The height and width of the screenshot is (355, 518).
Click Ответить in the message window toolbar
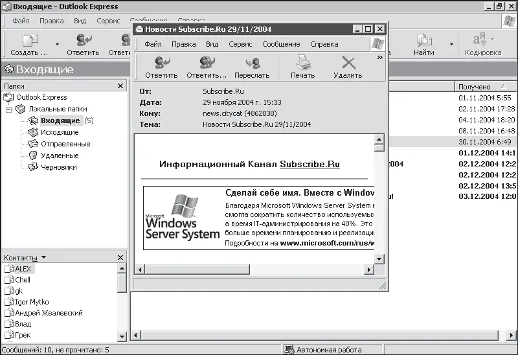point(161,67)
